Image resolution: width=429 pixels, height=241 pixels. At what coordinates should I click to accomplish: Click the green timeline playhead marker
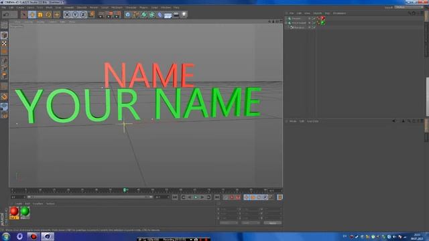click(x=125, y=190)
